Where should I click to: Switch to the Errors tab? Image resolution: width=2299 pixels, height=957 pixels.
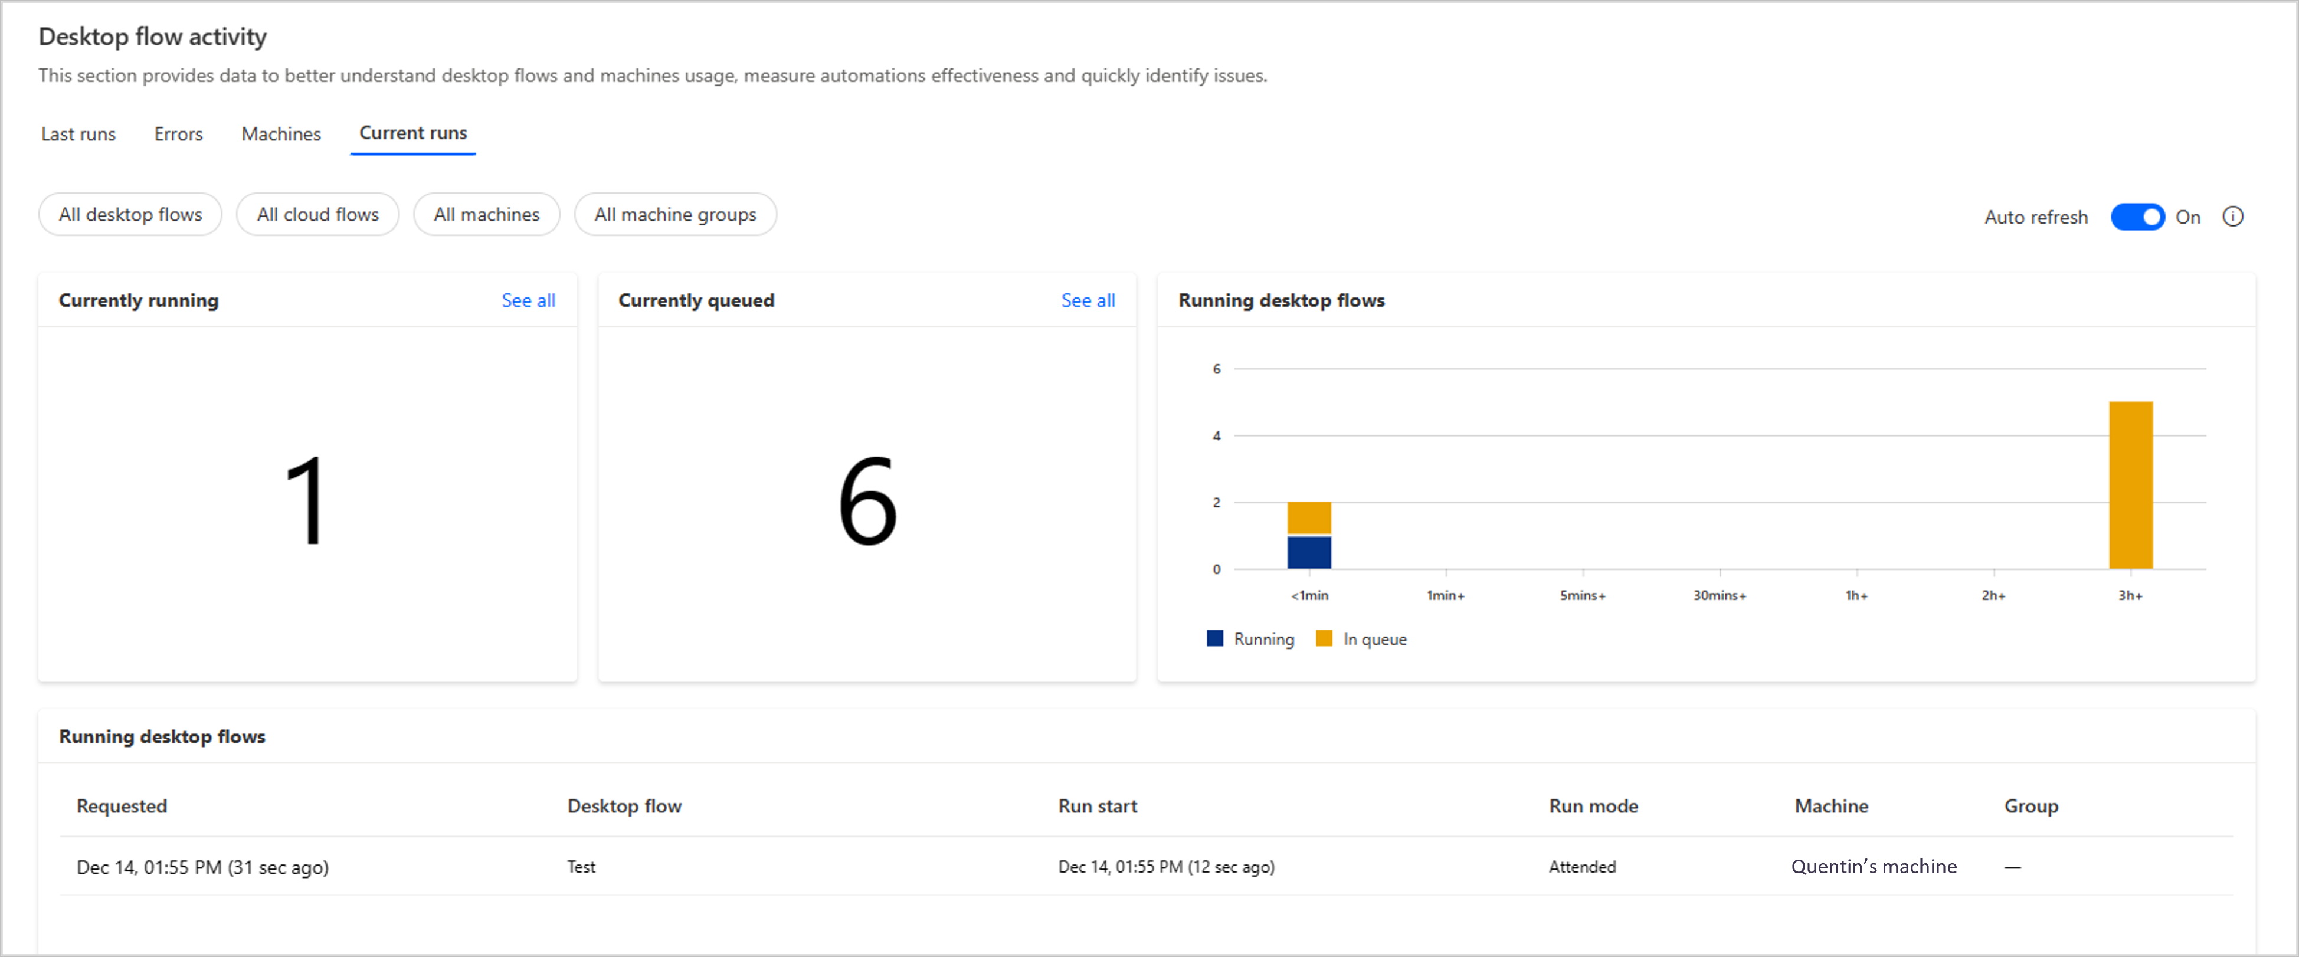176,133
